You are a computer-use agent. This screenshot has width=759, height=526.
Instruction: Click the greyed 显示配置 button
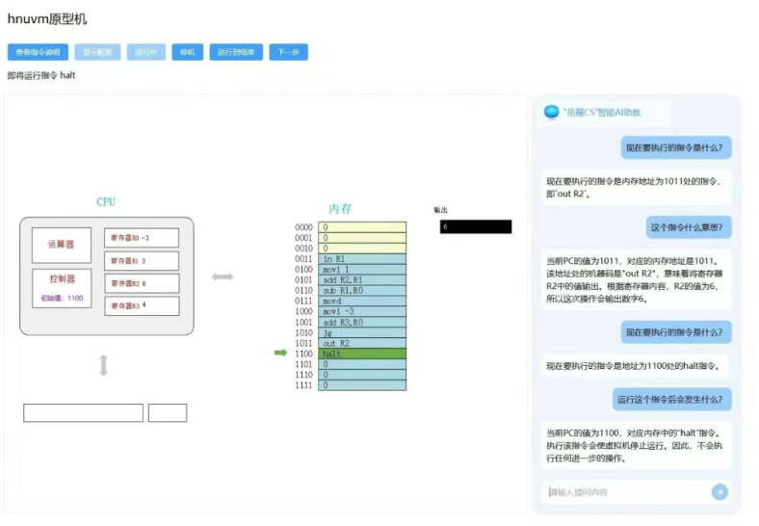pyautogui.click(x=97, y=52)
